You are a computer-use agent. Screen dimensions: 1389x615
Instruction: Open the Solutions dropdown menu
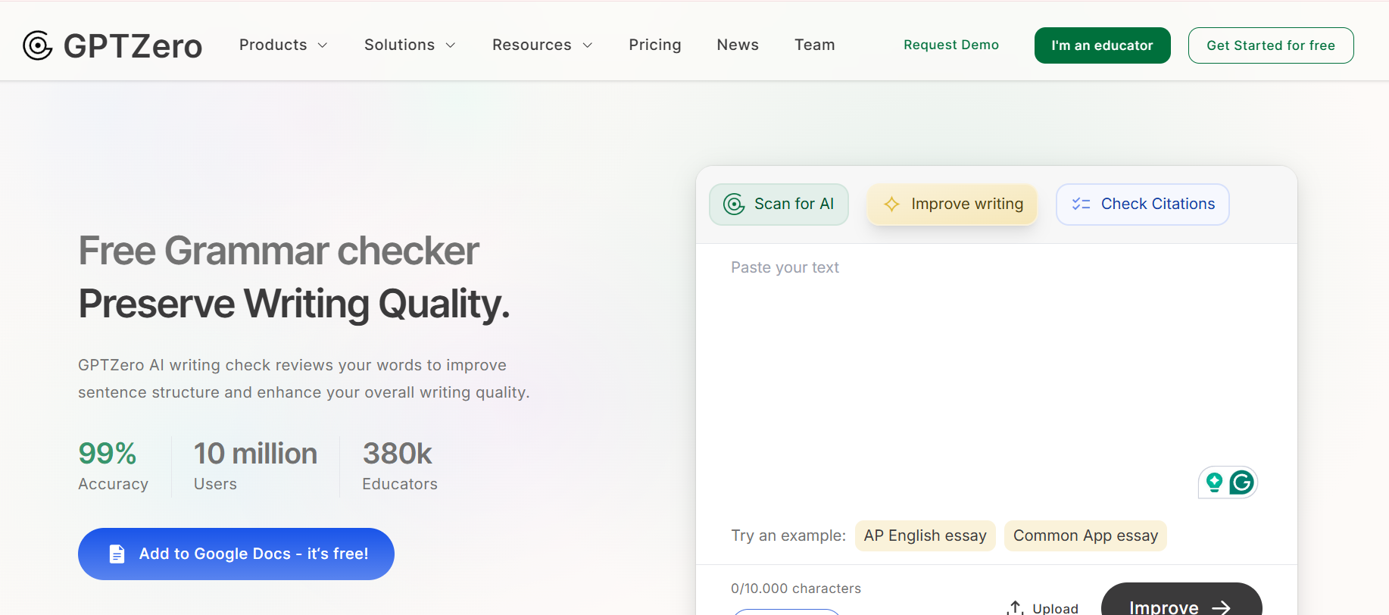[x=410, y=45]
